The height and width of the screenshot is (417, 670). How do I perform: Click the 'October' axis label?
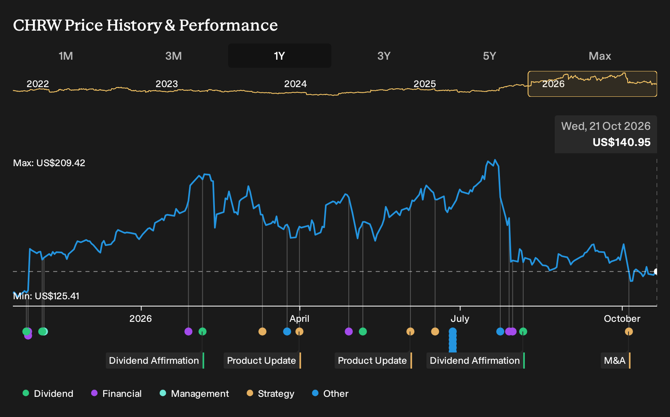(622, 319)
